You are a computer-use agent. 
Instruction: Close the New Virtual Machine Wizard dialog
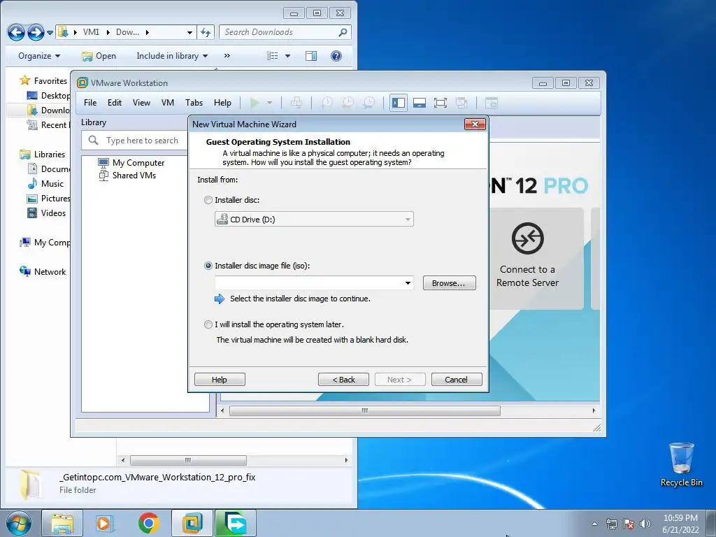[475, 124]
